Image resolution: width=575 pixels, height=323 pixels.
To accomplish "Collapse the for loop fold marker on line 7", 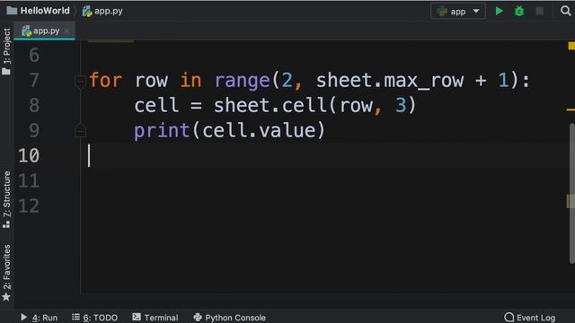I will 80,82.
